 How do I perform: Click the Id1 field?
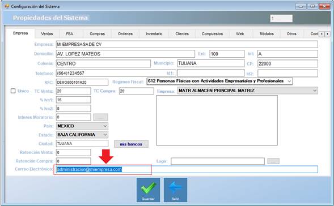(211, 73)
